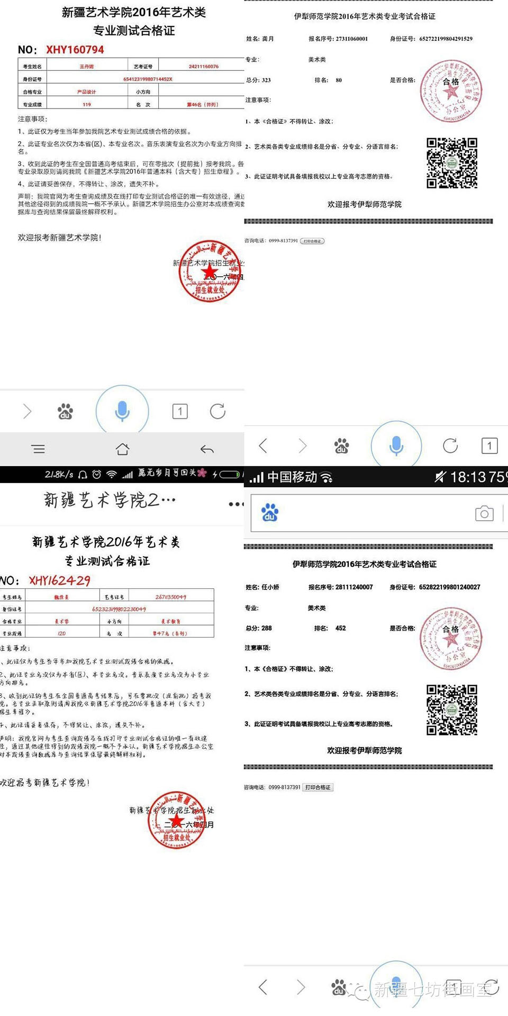Tap the 第46名（并列） ranking cell
This screenshot has width=508, height=1016.
coord(203,105)
